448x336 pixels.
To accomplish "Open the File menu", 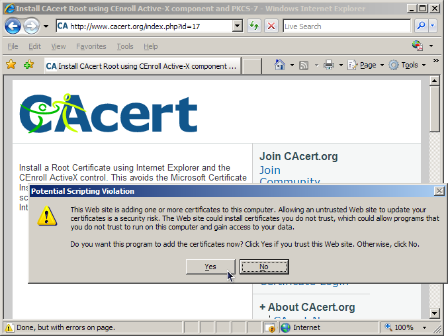I will 13,46.
